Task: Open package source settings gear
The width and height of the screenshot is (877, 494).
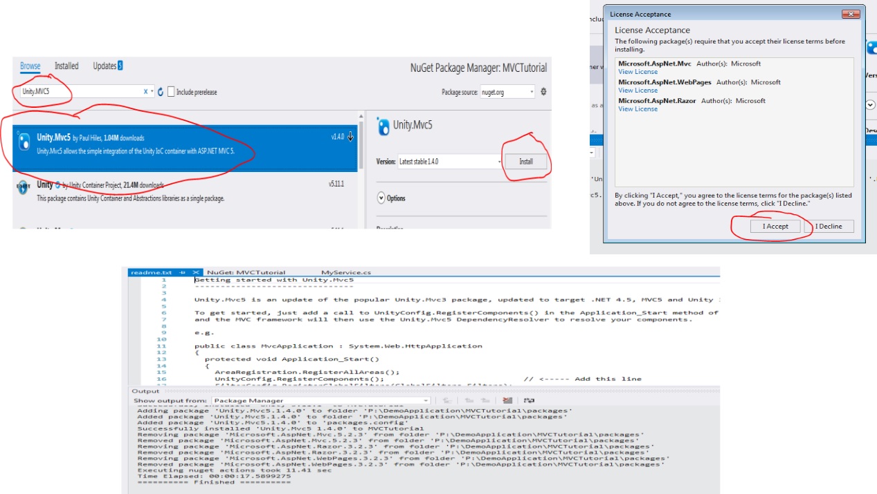Action: click(x=543, y=92)
